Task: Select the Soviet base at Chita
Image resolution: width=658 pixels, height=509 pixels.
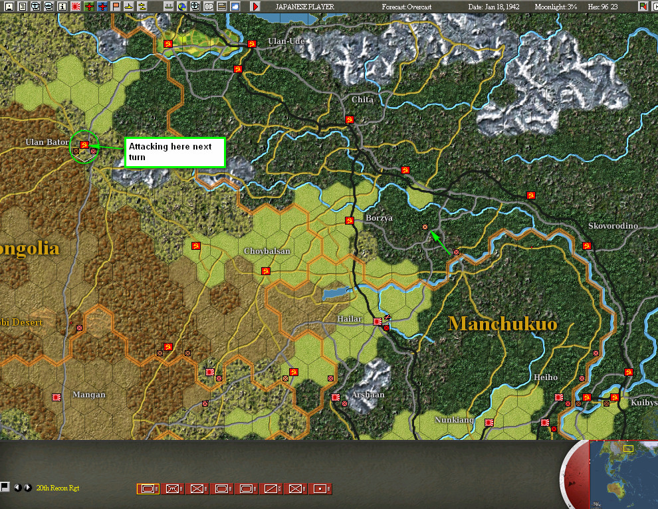Action: pyautogui.click(x=349, y=120)
